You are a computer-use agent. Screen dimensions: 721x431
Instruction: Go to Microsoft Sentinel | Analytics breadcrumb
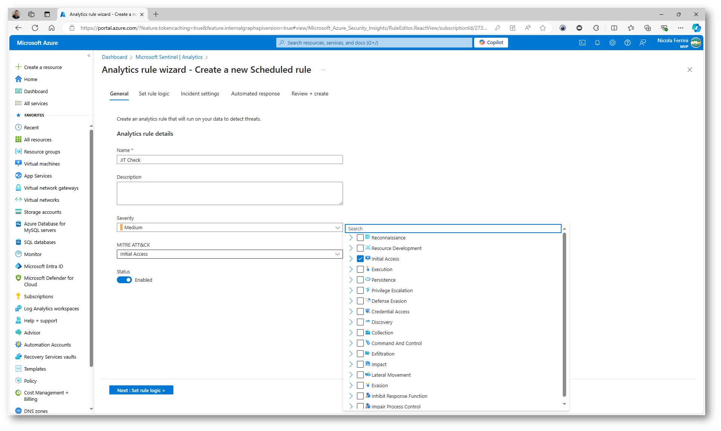tap(169, 57)
